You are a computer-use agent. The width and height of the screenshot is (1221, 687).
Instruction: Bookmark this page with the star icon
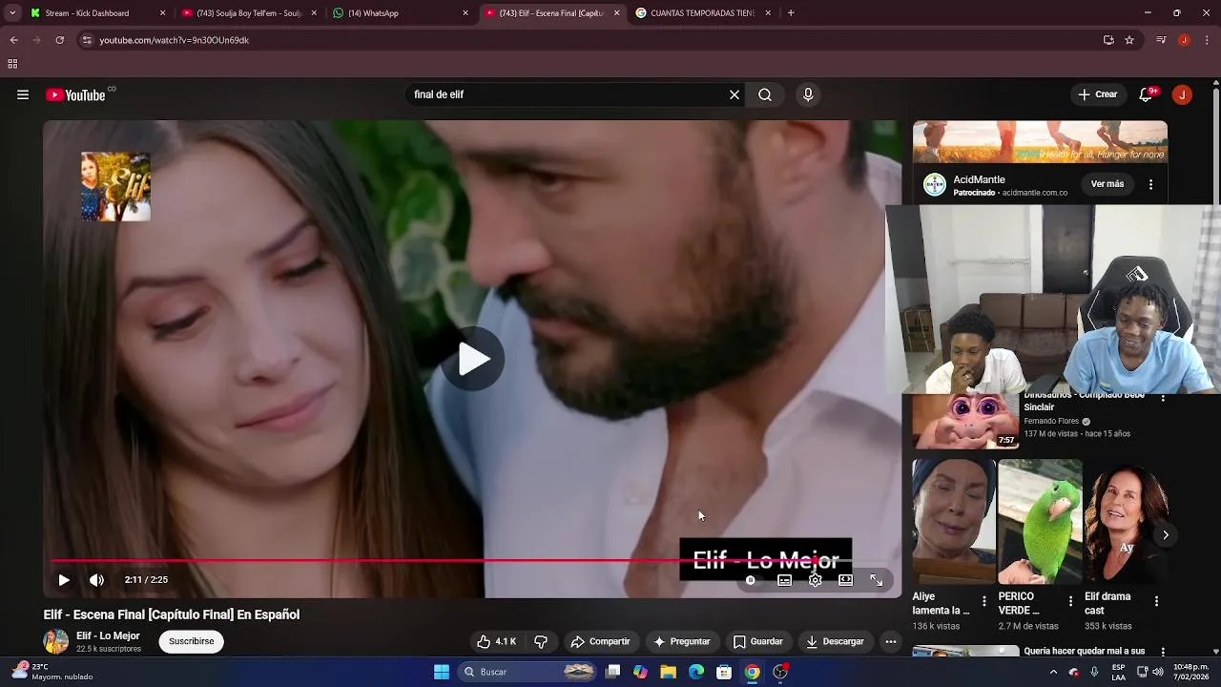(1129, 40)
